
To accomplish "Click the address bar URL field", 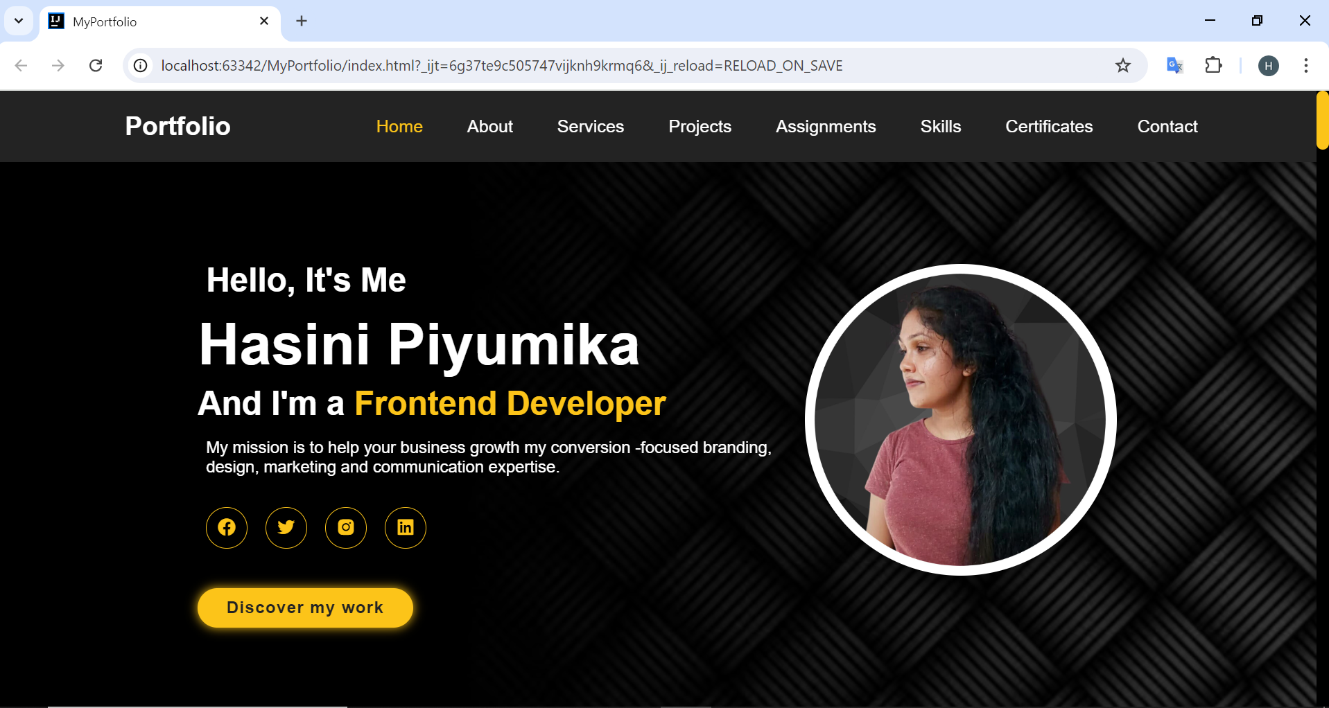I will pyautogui.click(x=555, y=66).
